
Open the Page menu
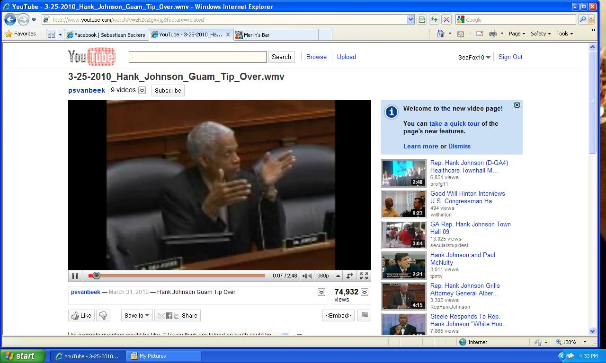coord(517,34)
